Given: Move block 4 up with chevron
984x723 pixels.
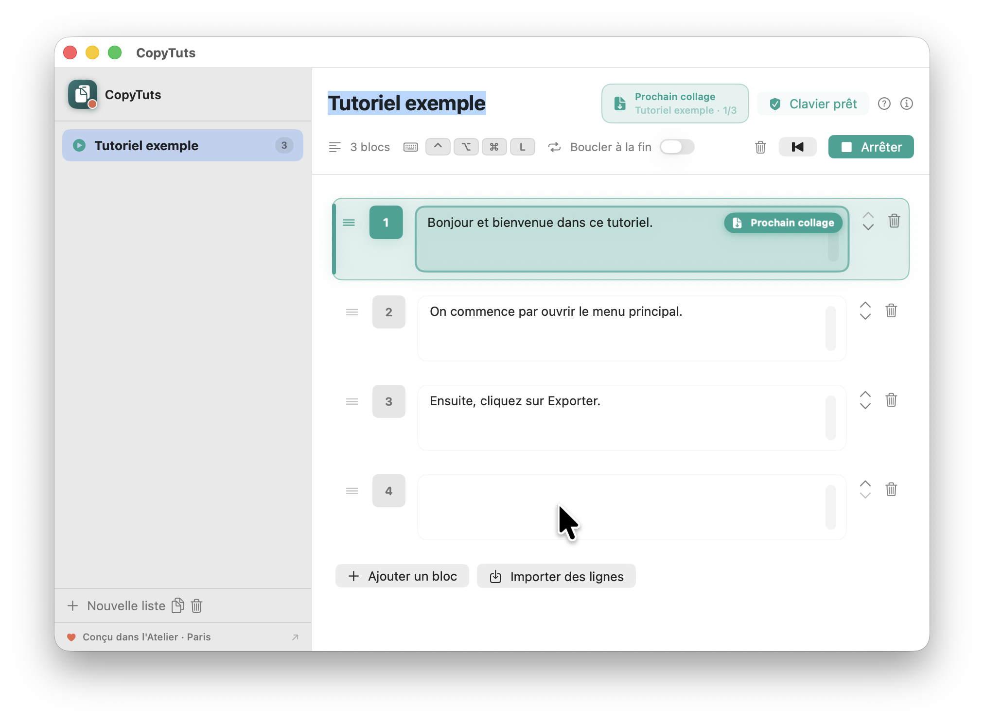Looking at the screenshot, I should (x=865, y=483).
